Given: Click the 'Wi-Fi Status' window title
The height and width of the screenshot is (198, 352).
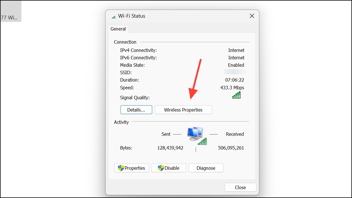Looking at the screenshot, I should point(132,16).
